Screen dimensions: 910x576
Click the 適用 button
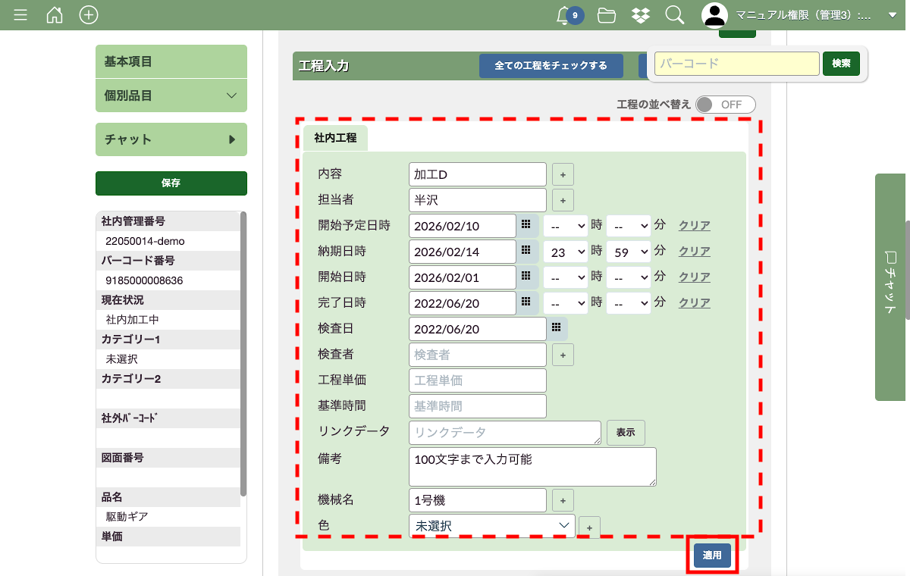pos(712,556)
